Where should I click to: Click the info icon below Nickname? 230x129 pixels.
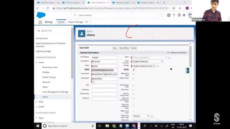click(x=94, y=82)
